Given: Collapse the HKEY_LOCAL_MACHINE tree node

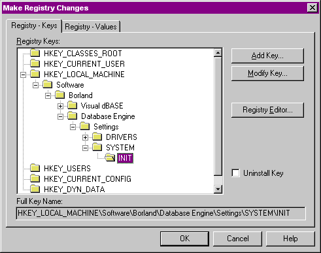Looking at the screenshot, I should point(23,75).
